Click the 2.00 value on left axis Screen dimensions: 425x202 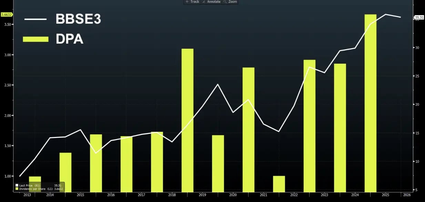[x=8, y=116]
